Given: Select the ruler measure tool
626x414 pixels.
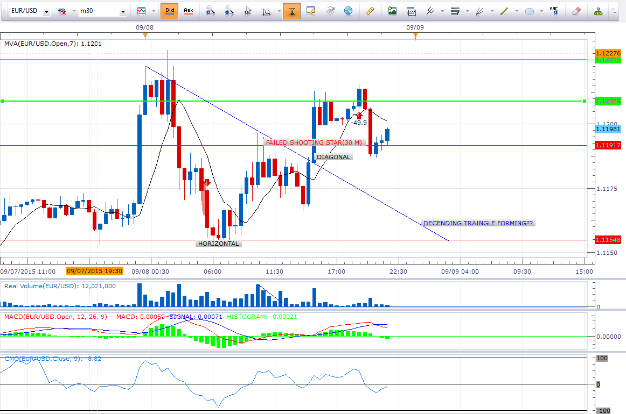Looking at the screenshot, I should coord(370,10).
